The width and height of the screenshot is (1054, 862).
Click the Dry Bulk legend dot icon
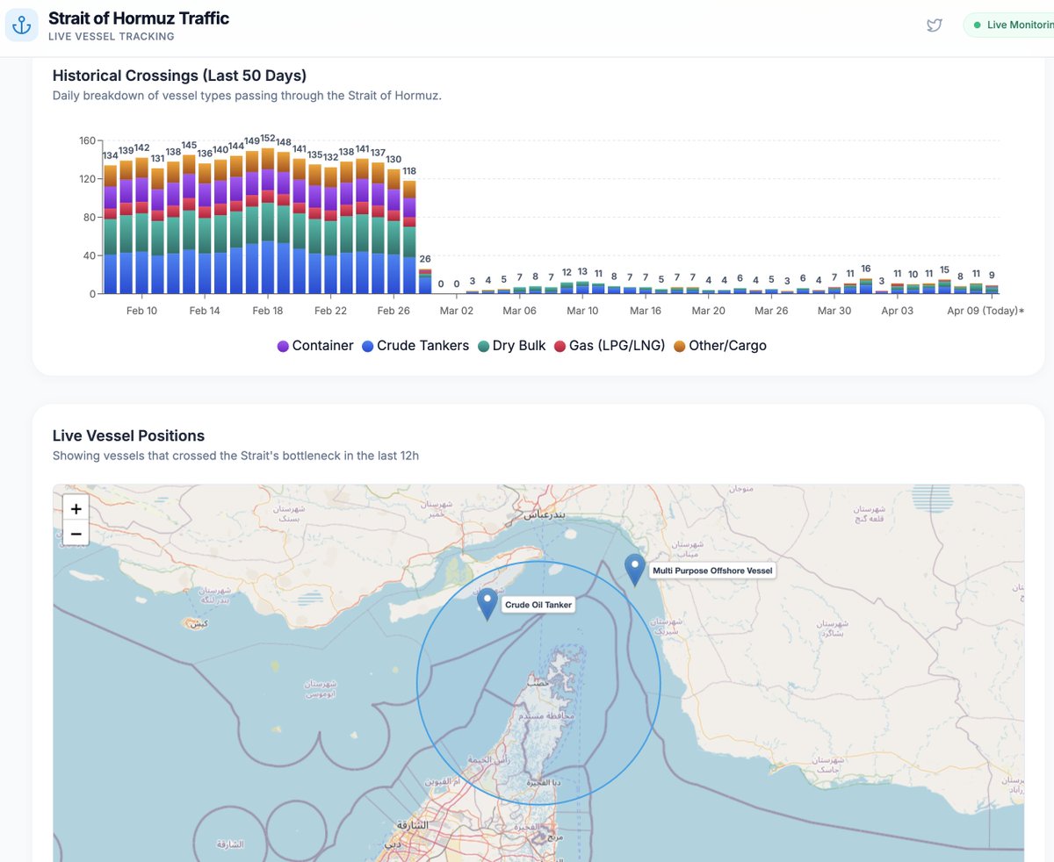click(485, 346)
